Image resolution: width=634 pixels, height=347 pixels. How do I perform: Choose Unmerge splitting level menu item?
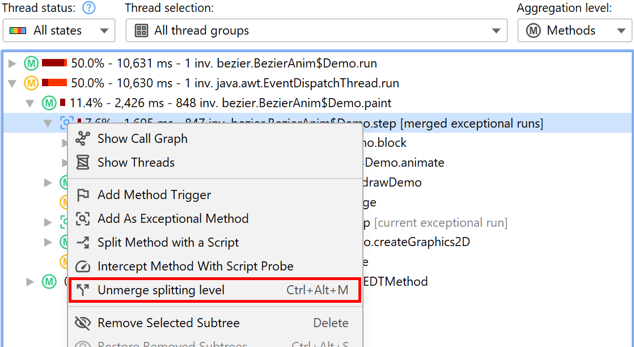[161, 290]
